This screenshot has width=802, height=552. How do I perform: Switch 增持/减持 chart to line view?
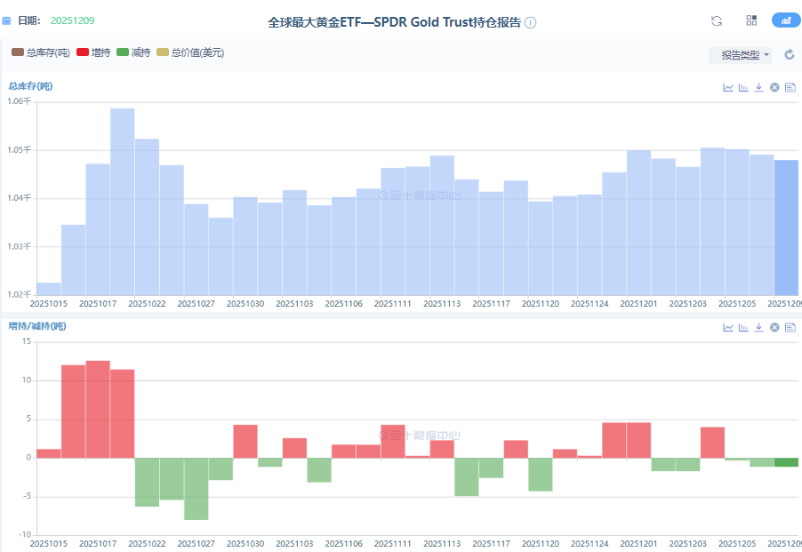click(x=728, y=327)
